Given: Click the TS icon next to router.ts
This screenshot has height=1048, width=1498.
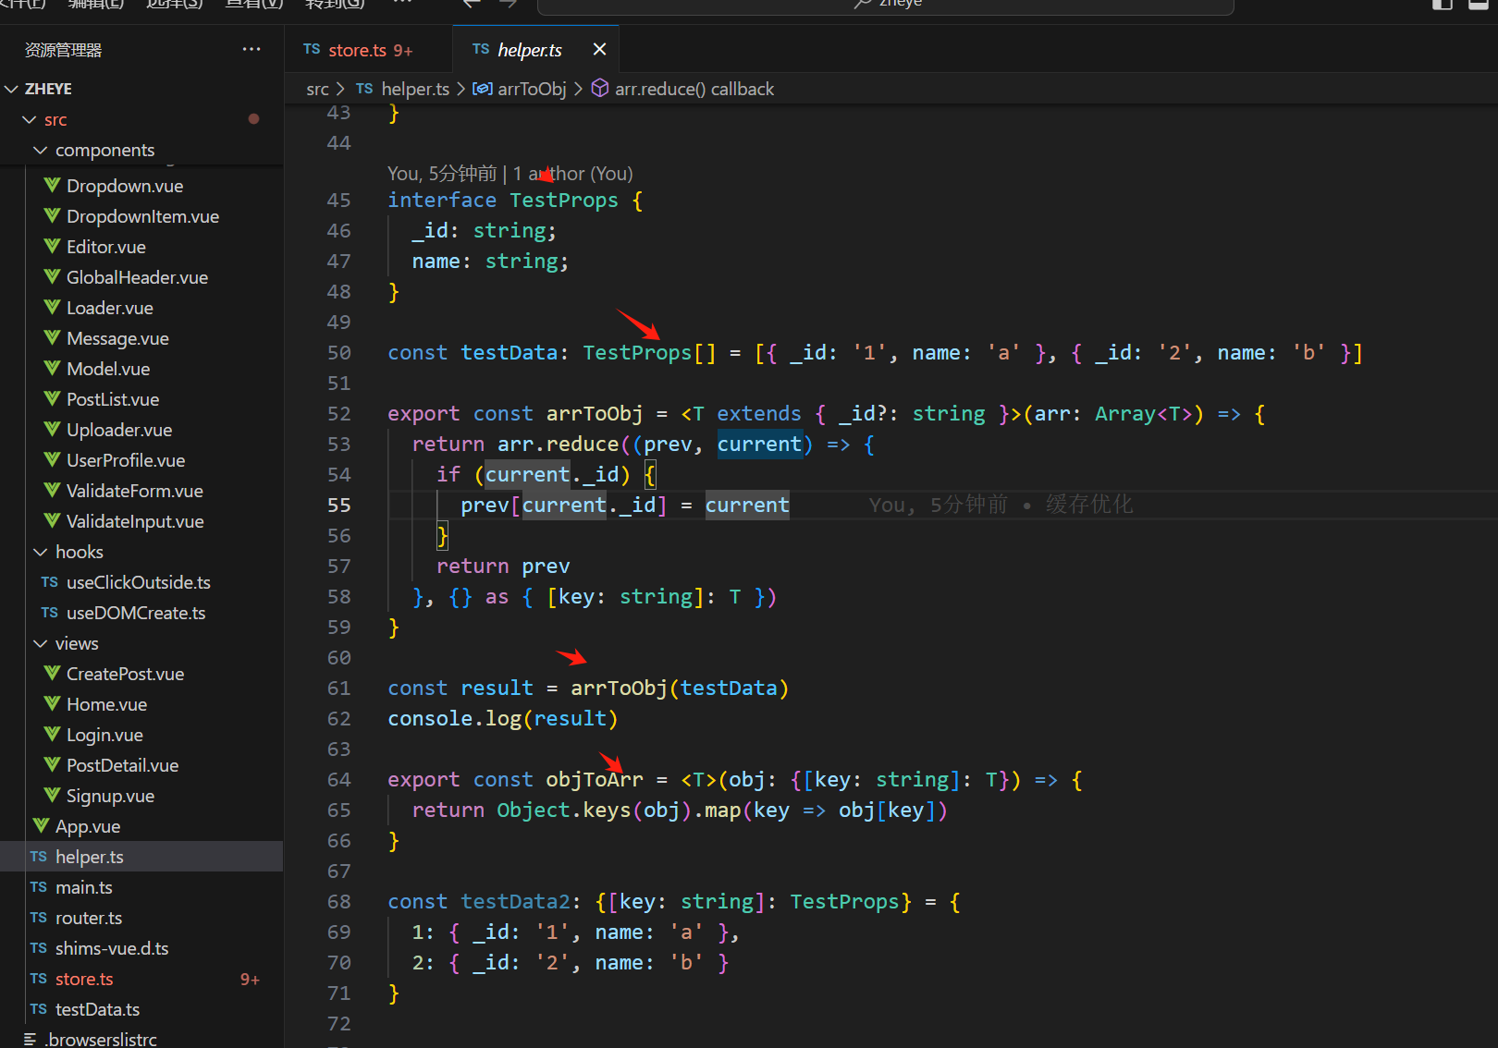Looking at the screenshot, I should click(38, 918).
